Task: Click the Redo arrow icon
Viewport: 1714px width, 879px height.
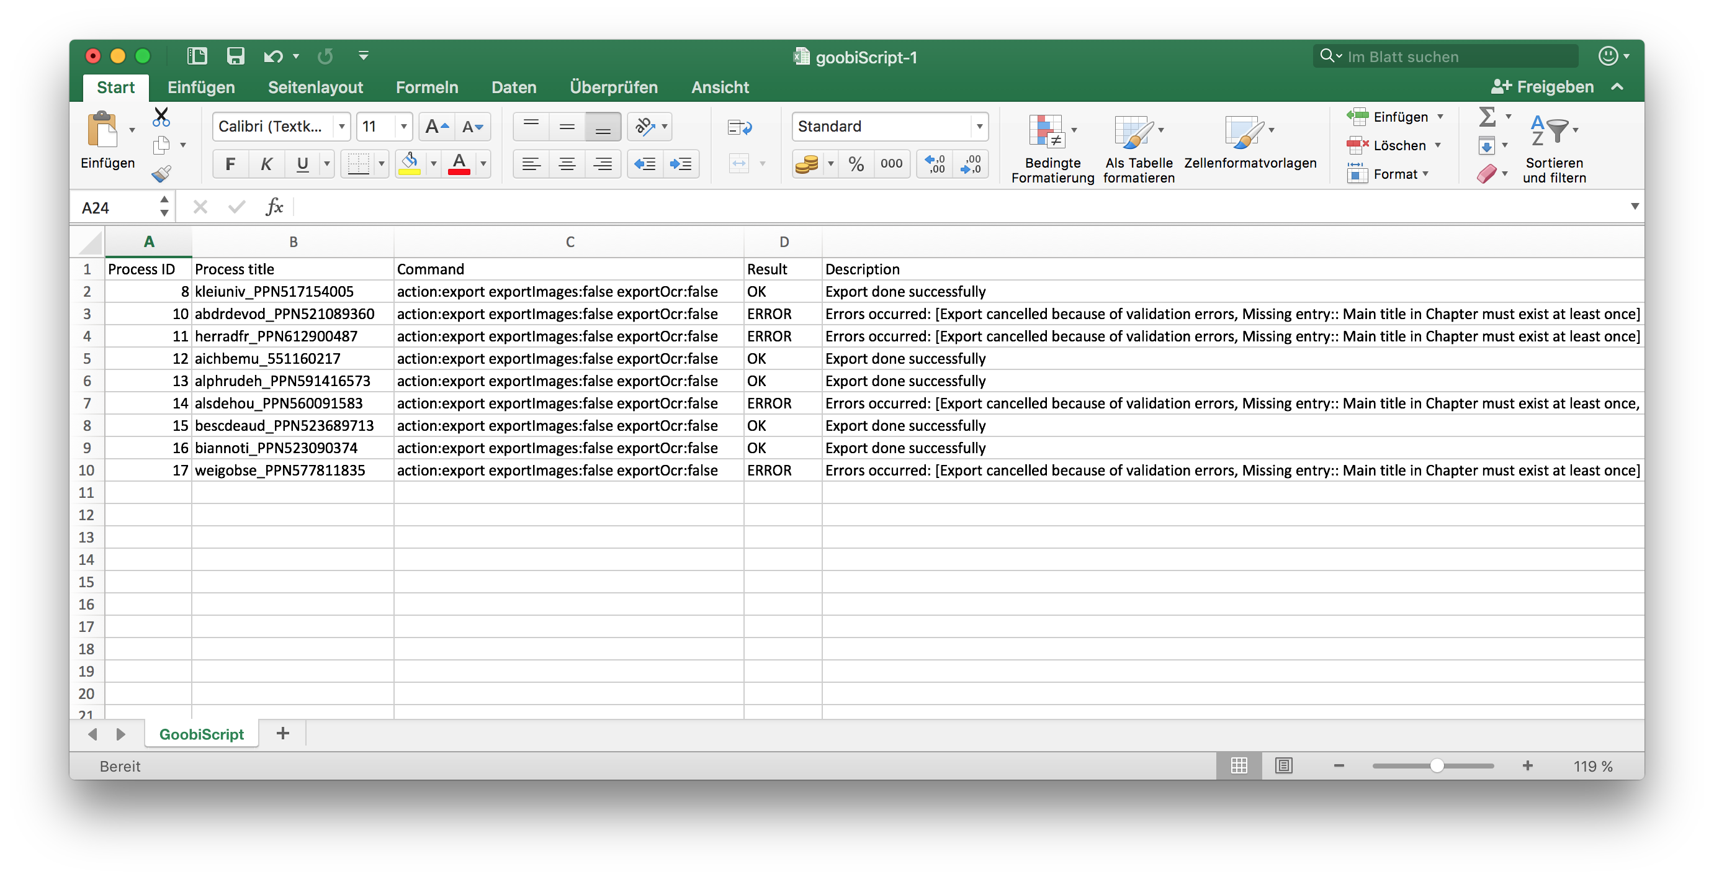Action: coord(325,56)
